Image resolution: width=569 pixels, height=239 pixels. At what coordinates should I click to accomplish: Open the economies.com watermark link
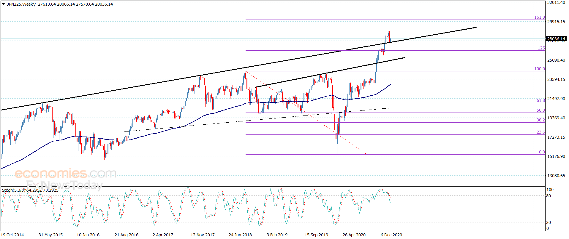[65, 174]
